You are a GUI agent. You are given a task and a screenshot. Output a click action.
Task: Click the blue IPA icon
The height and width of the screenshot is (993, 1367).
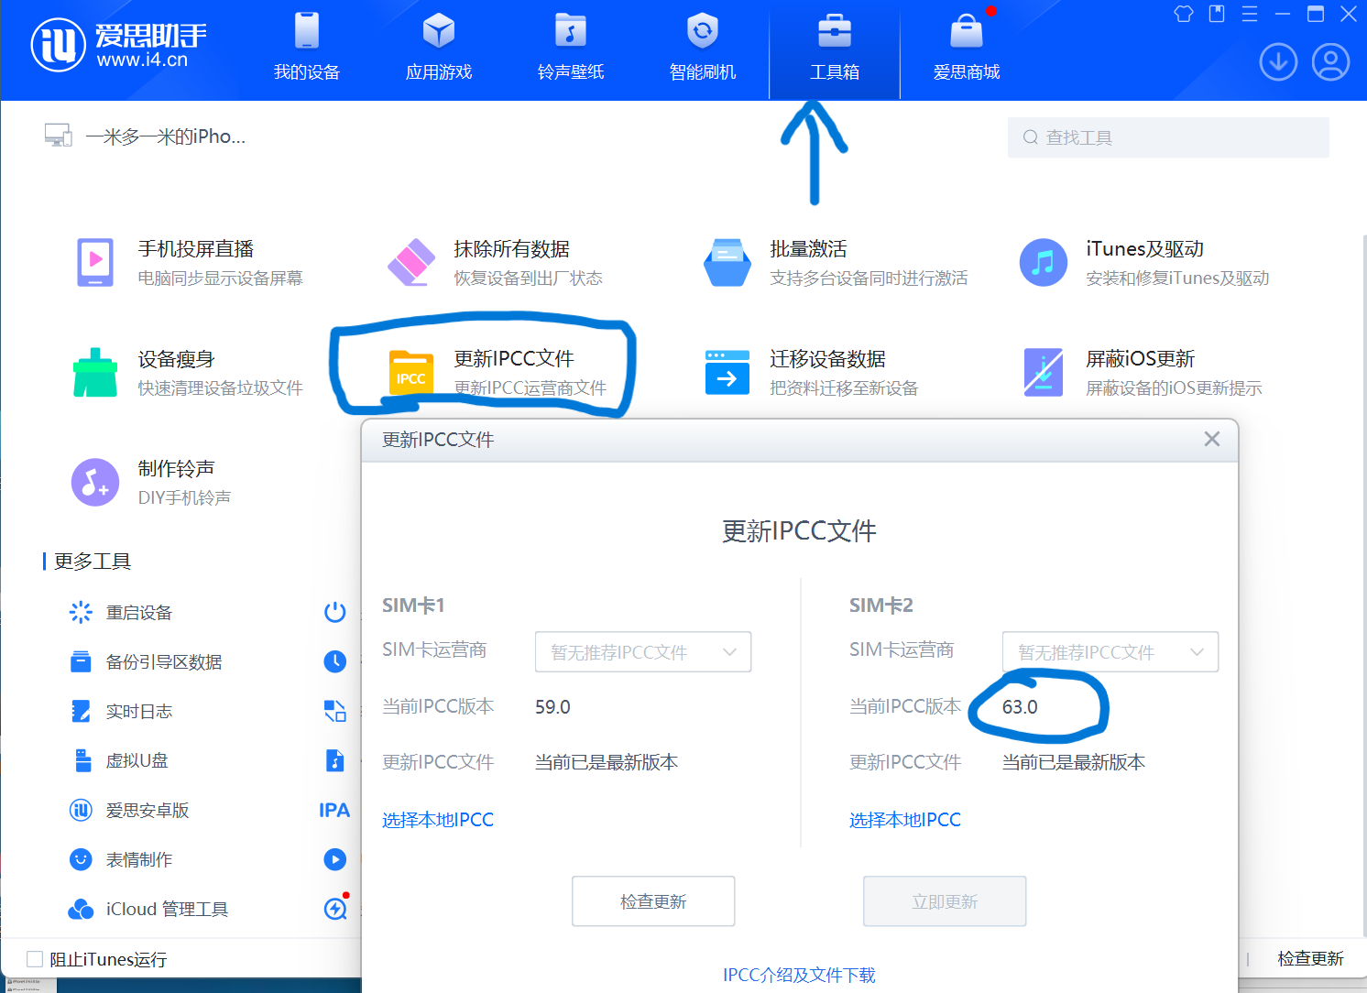(334, 810)
